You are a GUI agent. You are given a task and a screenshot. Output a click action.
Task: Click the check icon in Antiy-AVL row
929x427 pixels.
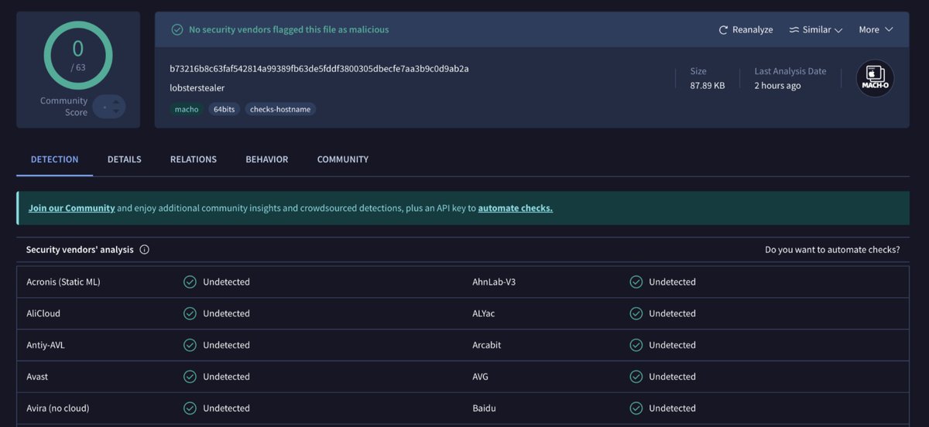(x=190, y=345)
